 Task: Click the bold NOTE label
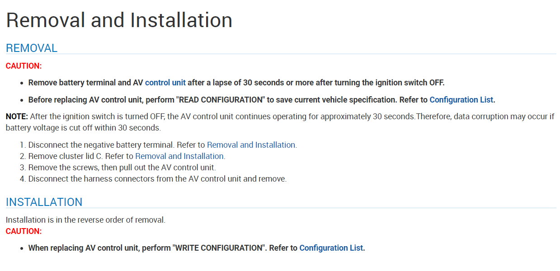[x=17, y=117]
